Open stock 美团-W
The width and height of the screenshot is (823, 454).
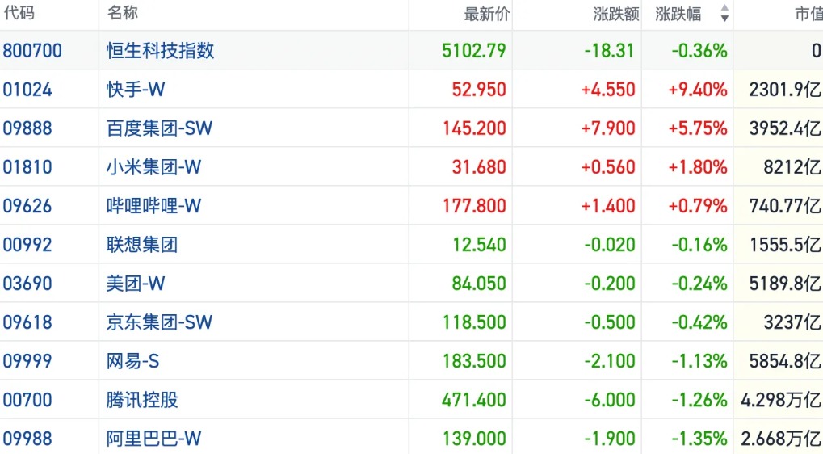tap(136, 284)
